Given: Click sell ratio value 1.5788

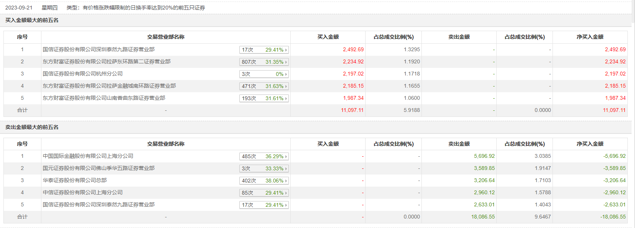Looking at the screenshot, I should [x=543, y=192].
